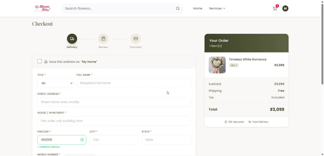Click the Delivery step truck icon
The width and height of the screenshot is (324, 156).
pyautogui.click(x=72, y=39)
